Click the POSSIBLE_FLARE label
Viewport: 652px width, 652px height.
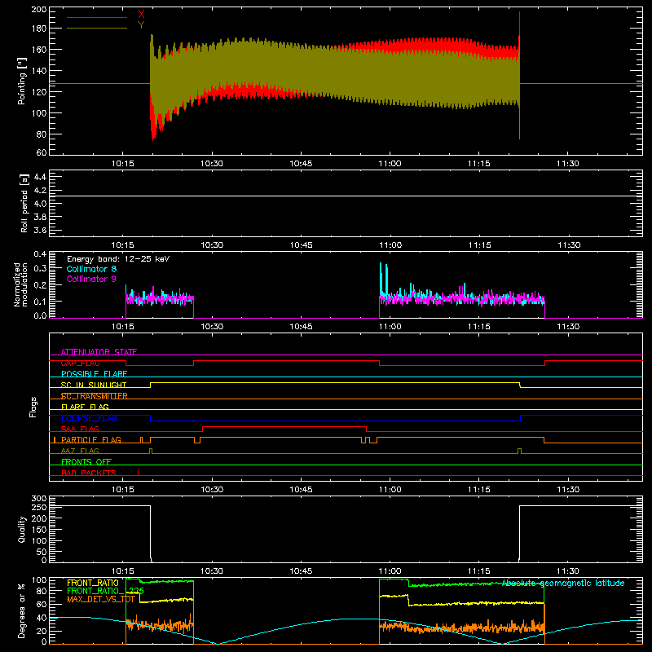pos(94,374)
